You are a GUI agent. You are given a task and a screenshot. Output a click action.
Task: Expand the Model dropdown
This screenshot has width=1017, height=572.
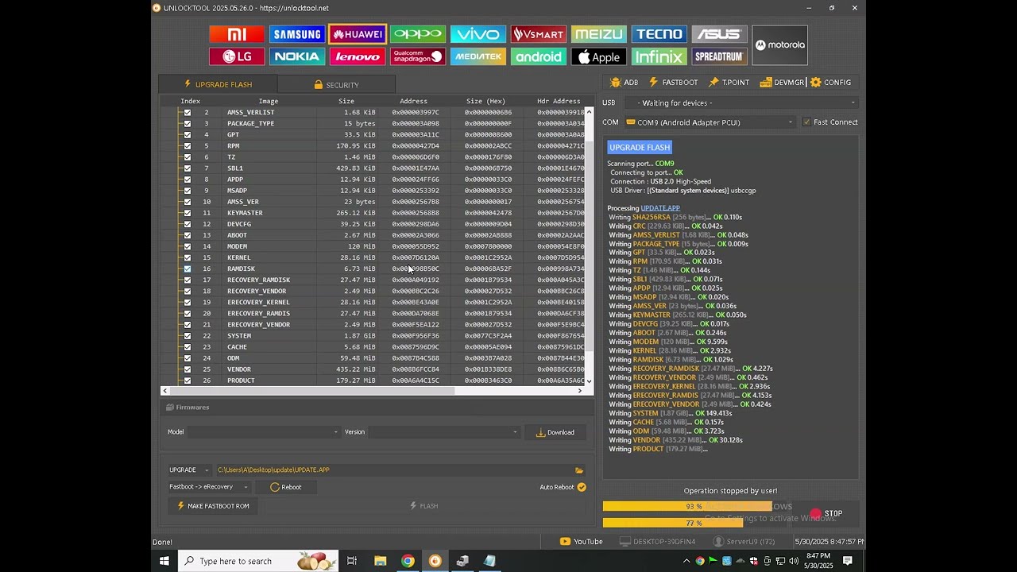(264, 432)
